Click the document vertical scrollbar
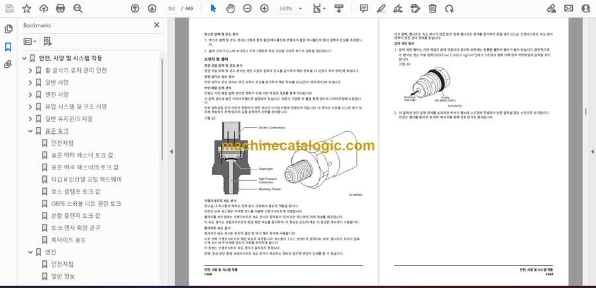596x288 pixels. pos(585,111)
